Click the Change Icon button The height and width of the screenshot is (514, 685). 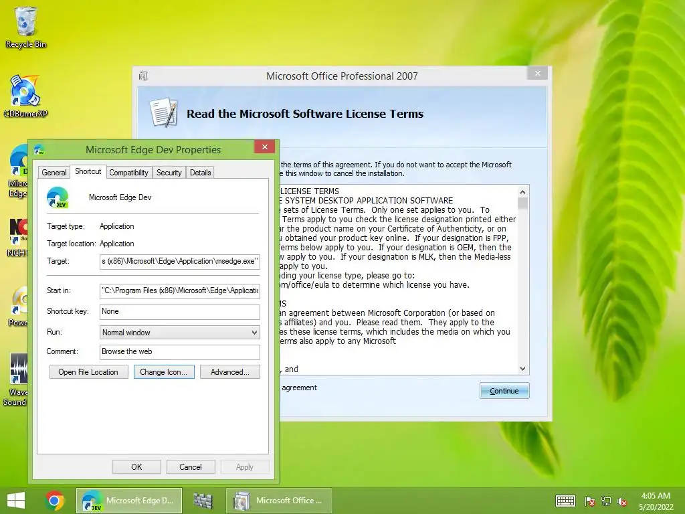(x=164, y=372)
